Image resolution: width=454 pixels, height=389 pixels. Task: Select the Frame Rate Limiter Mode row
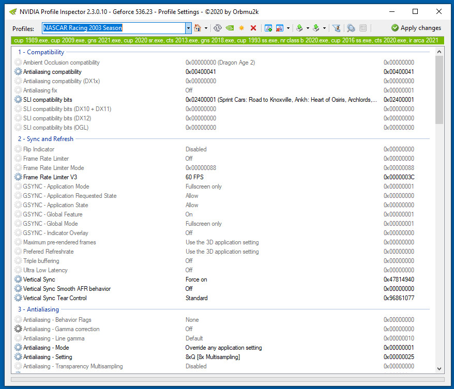tap(223, 168)
